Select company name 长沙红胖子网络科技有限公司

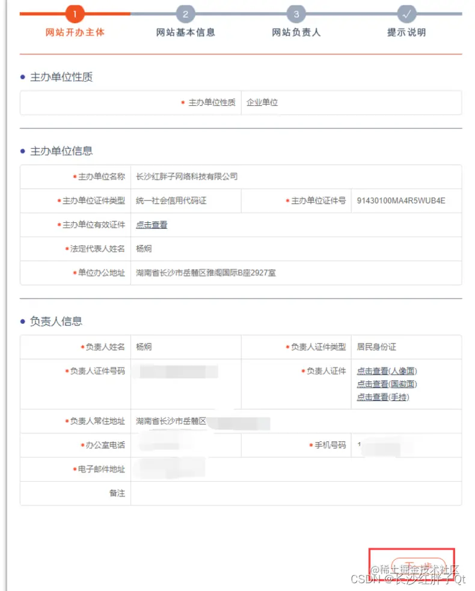coord(187,177)
